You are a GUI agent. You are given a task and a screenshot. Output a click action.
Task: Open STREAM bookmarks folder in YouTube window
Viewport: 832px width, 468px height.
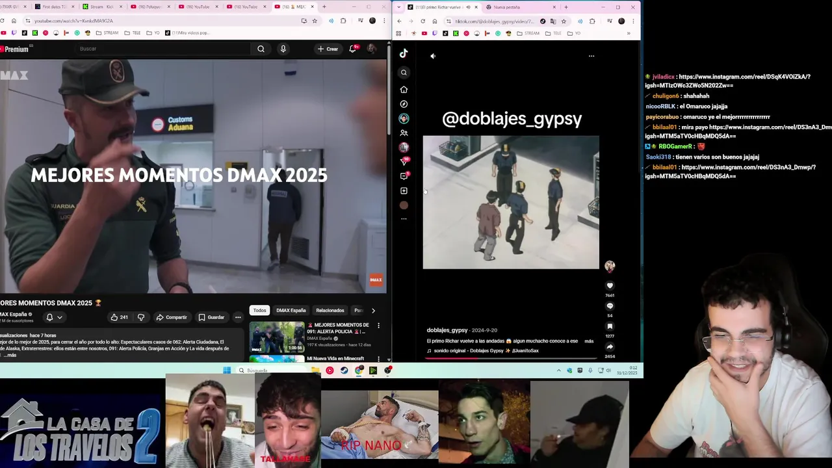pyautogui.click(x=107, y=32)
